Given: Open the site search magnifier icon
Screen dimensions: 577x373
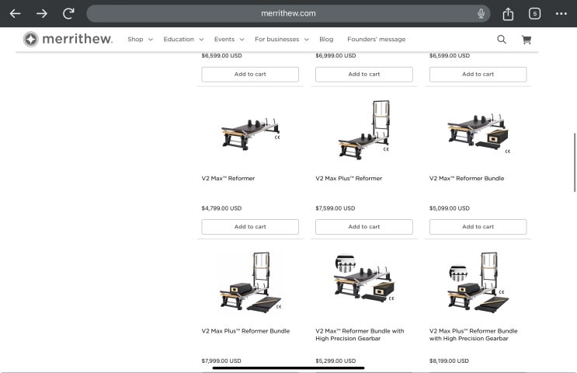Looking at the screenshot, I should pyautogui.click(x=501, y=40).
